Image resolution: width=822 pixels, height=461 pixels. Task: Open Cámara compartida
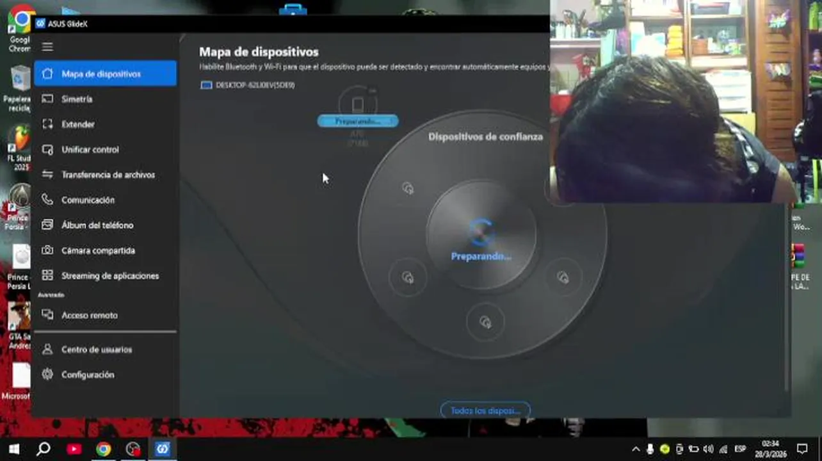(x=106, y=250)
